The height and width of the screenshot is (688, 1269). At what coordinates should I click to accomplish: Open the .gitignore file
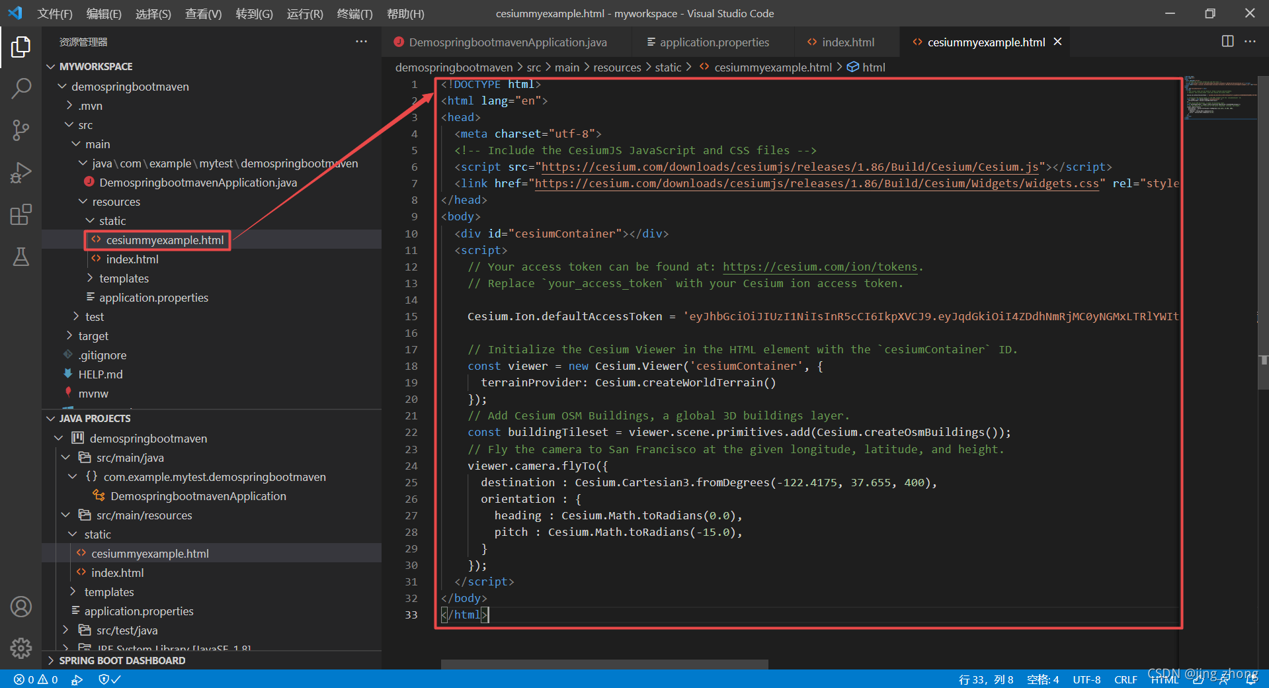click(x=102, y=355)
